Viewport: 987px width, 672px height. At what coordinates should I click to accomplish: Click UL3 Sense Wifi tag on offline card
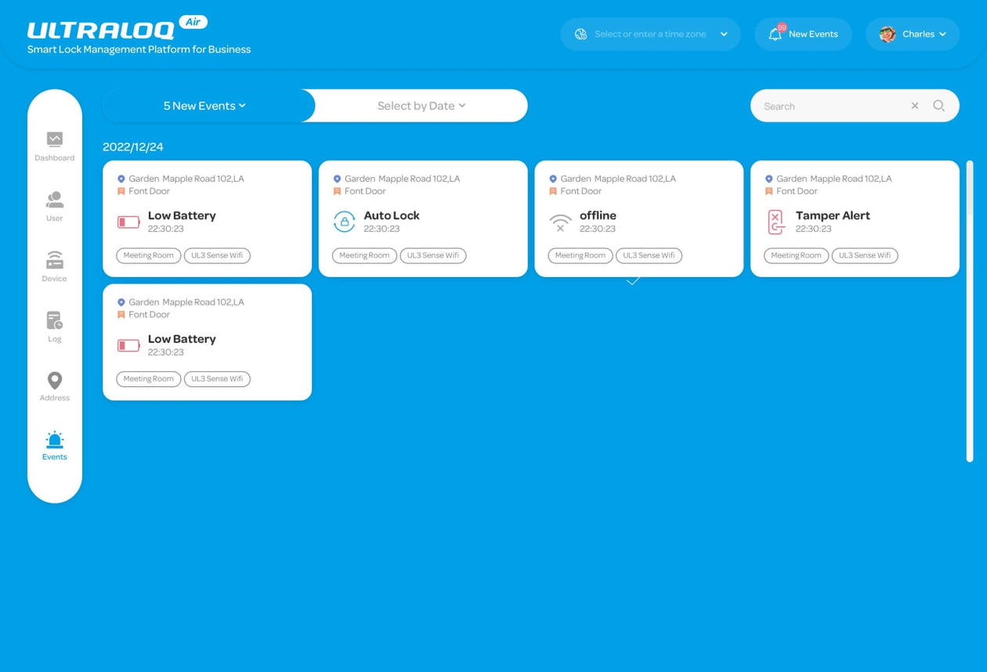pos(649,255)
